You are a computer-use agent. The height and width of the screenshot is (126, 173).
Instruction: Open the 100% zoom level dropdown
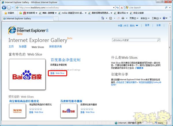(x=167, y=123)
